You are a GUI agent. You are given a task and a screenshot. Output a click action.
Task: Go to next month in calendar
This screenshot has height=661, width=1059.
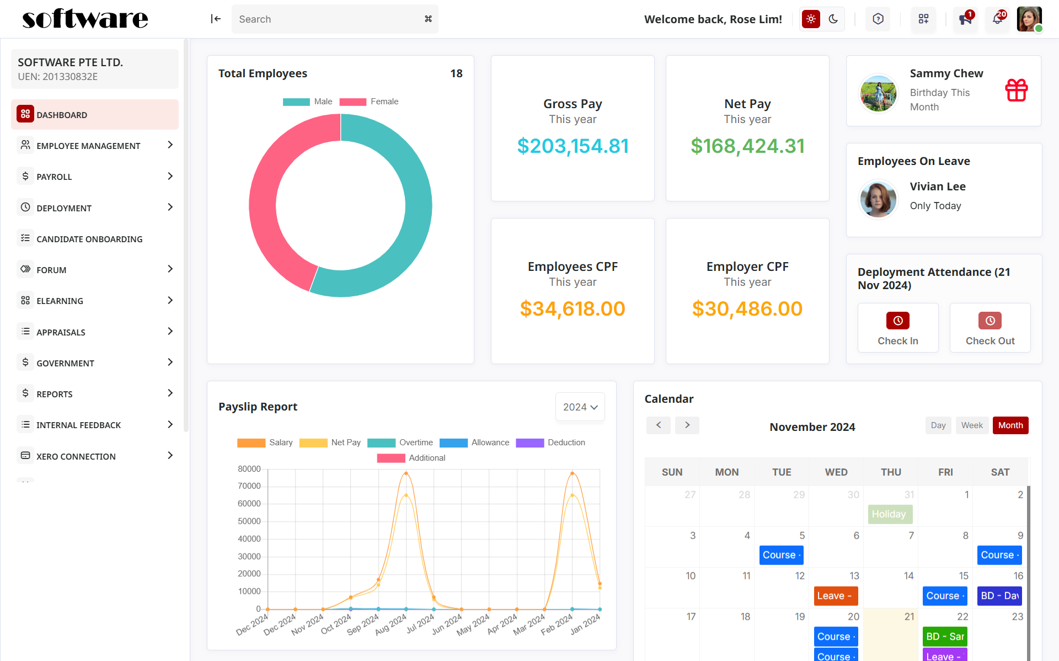687,425
